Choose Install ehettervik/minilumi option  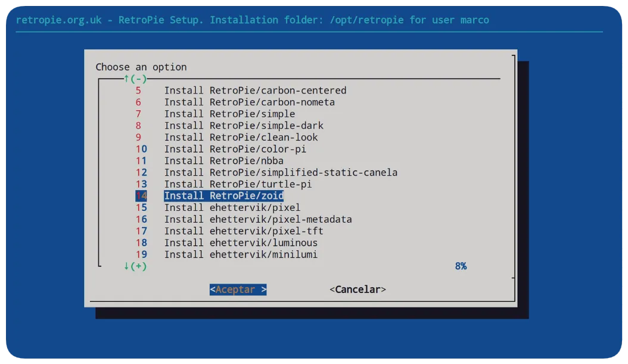(x=241, y=254)
